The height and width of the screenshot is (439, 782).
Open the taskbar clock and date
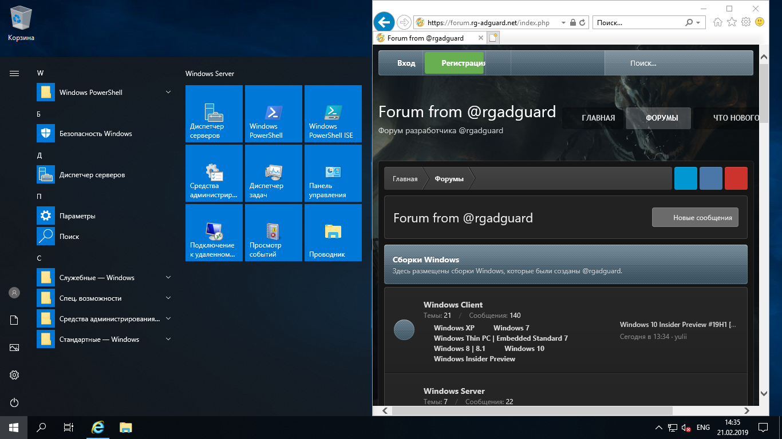pyautogui.click(x=732, y=428)
